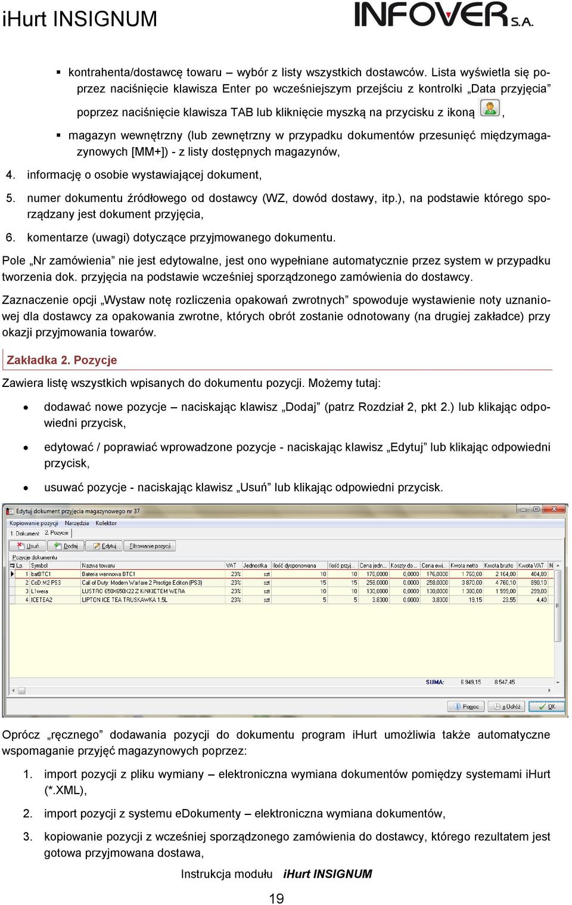Image resolution: width=572 pixels, height=905 pixels.
Task: Sort by the Symbol column header
Action: (x=55, y=565)
